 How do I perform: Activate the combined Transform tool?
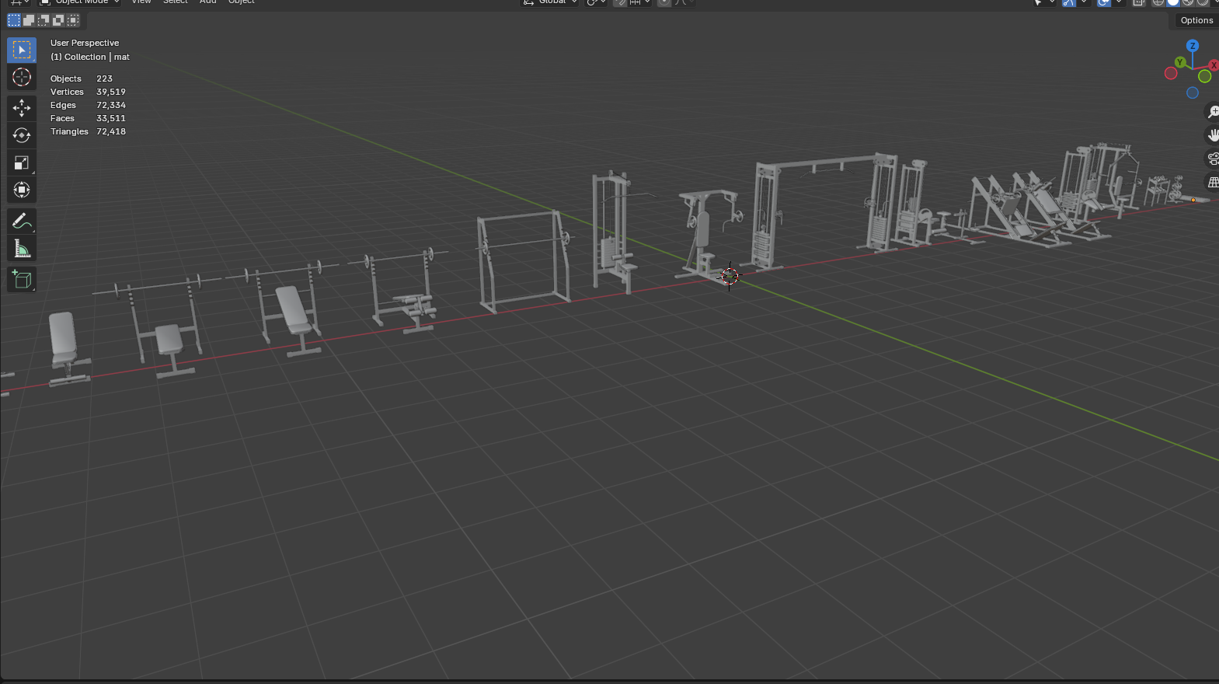tap(22, 190)
